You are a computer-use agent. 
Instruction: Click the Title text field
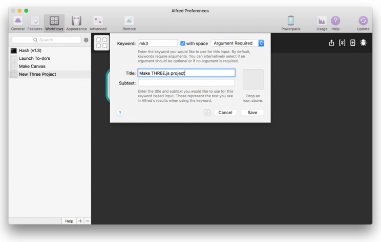coord(186,73)
